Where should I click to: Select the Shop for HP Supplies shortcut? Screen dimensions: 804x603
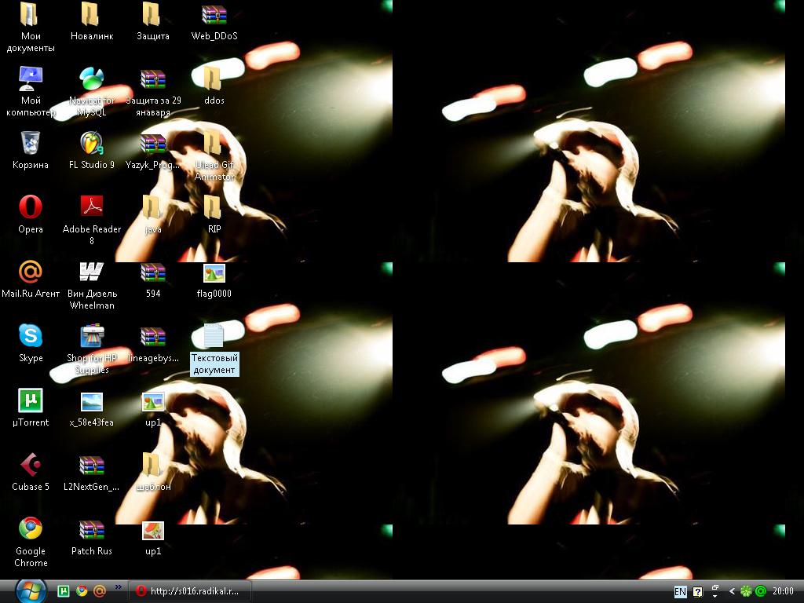point(91,336)
